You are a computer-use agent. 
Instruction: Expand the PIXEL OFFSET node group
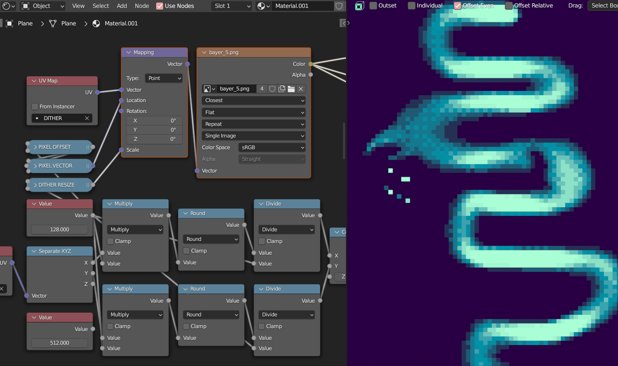tap(35, 147)
